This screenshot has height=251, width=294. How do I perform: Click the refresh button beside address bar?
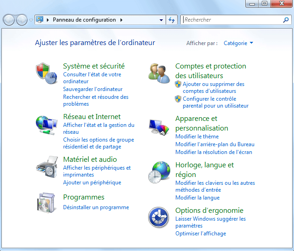[x=172, y=20]
